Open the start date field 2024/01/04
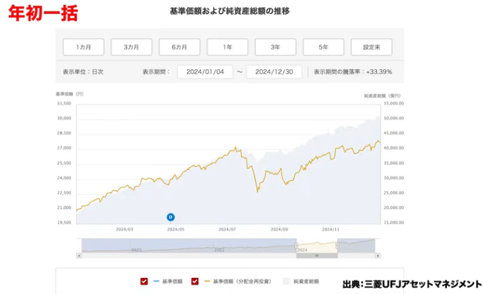The image size is (483, 294). [x=204, y=72]
